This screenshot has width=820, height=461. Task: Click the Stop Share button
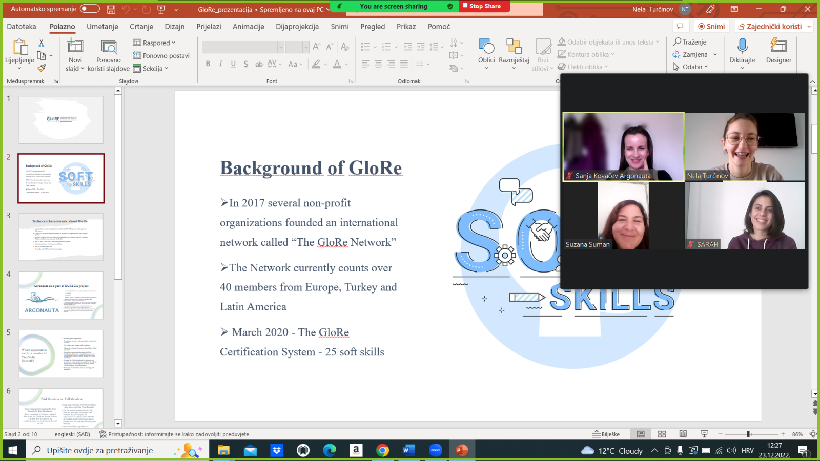pos(482,6)
